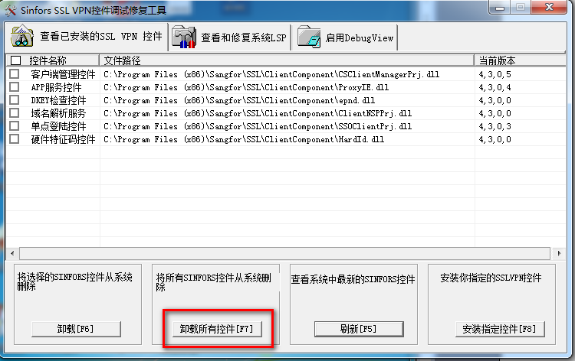The width and height of the screenshot is (575, 361).
Task: Select the 查看已安装的SSL VPN 控件 tab
Action: click(x=87, y=36)
